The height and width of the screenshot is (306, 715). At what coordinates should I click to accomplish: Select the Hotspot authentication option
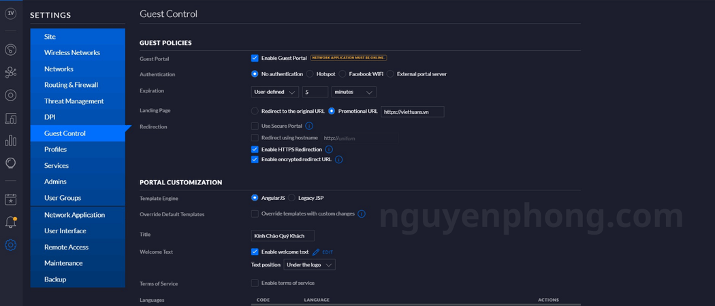[310, 74]
